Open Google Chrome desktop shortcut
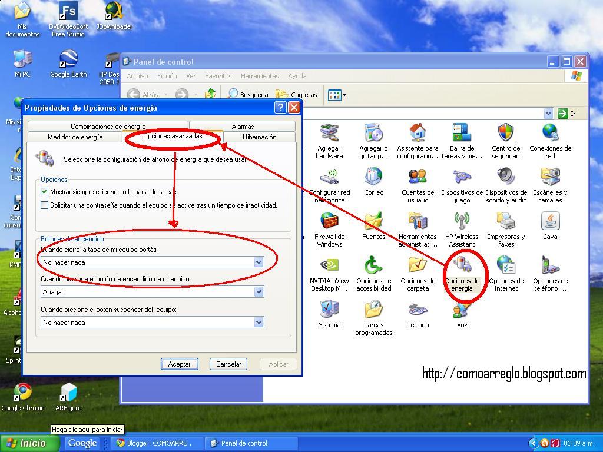 23,397
